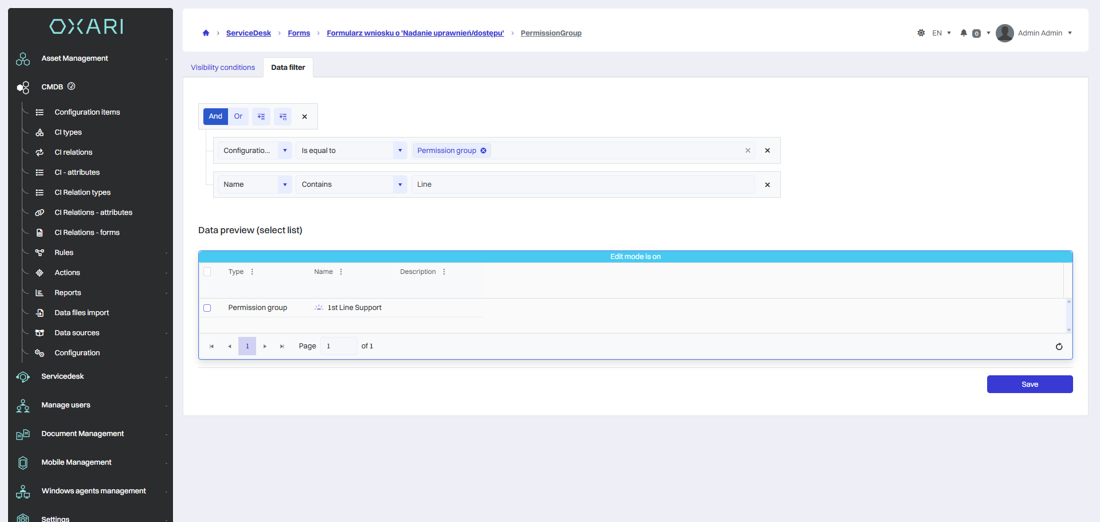This screenshot has width=1100, height=522.
Task: Delete the Name Contains Line condition
Action: coord(767,185)
